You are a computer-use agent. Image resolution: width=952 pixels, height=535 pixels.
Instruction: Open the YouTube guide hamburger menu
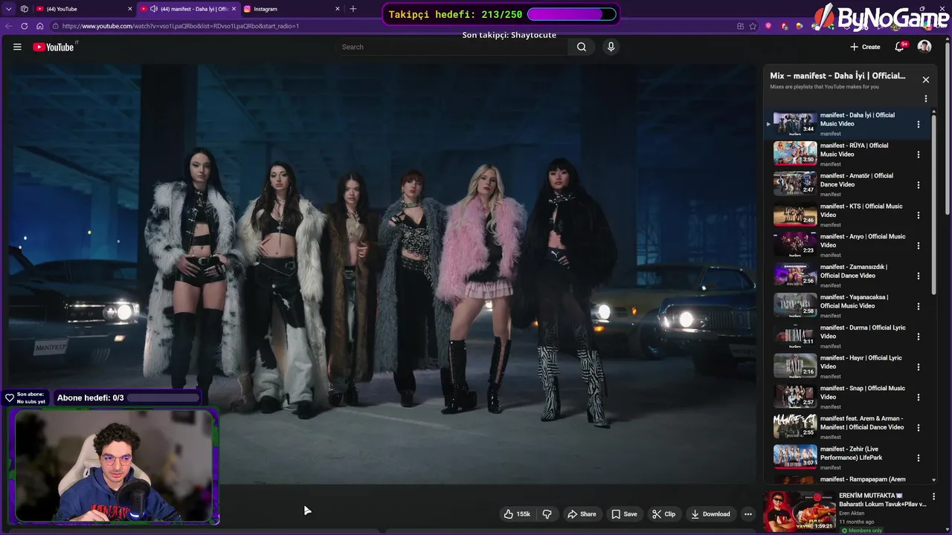[x=17, y=47]
